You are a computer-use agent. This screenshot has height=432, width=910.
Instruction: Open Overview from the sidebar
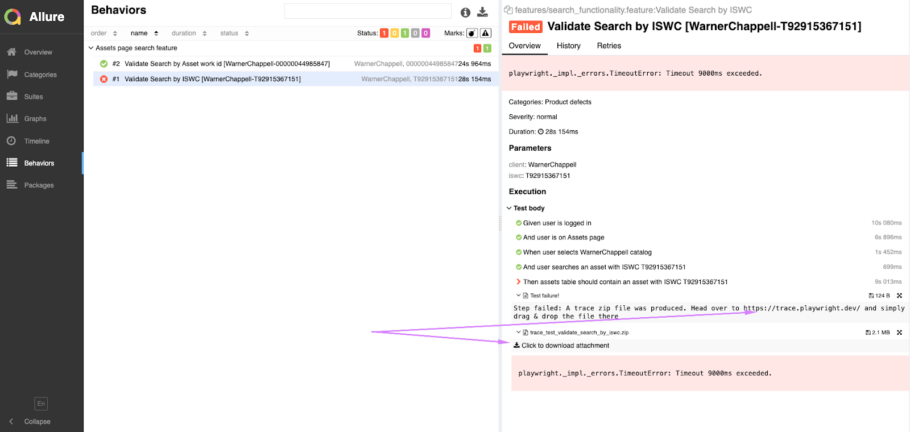(38, 52)
